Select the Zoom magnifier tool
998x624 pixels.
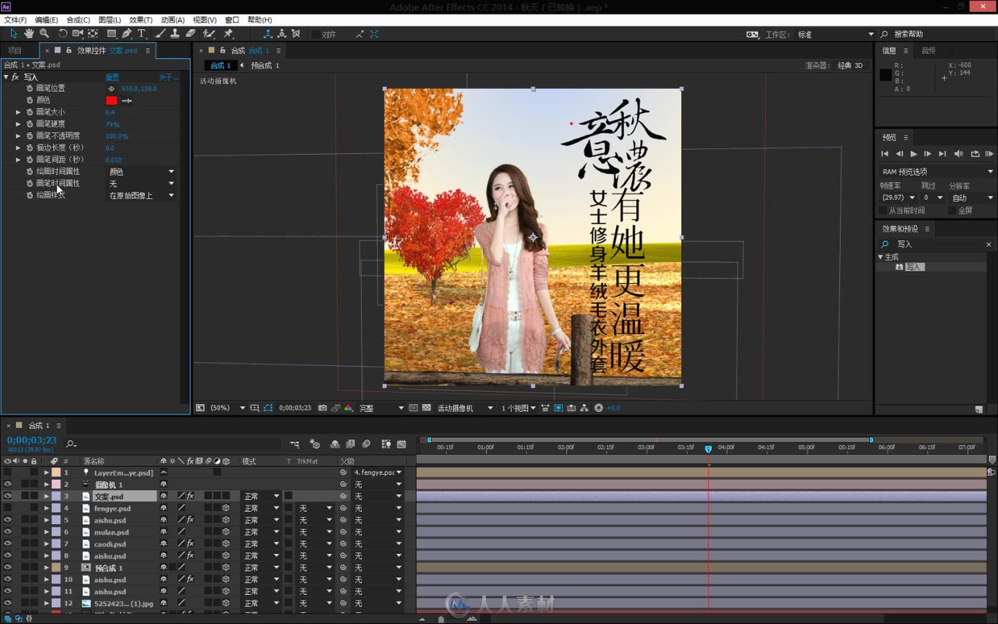click(44, 34)
